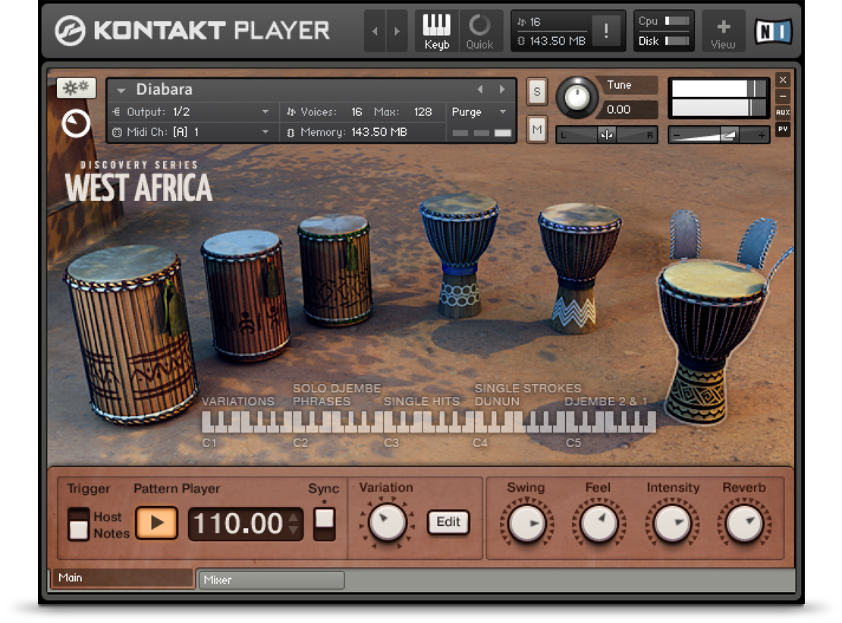The height and width of the screenshot is (623, 842).
Task: Open the View plus icon menu
Action: point(723,31)
